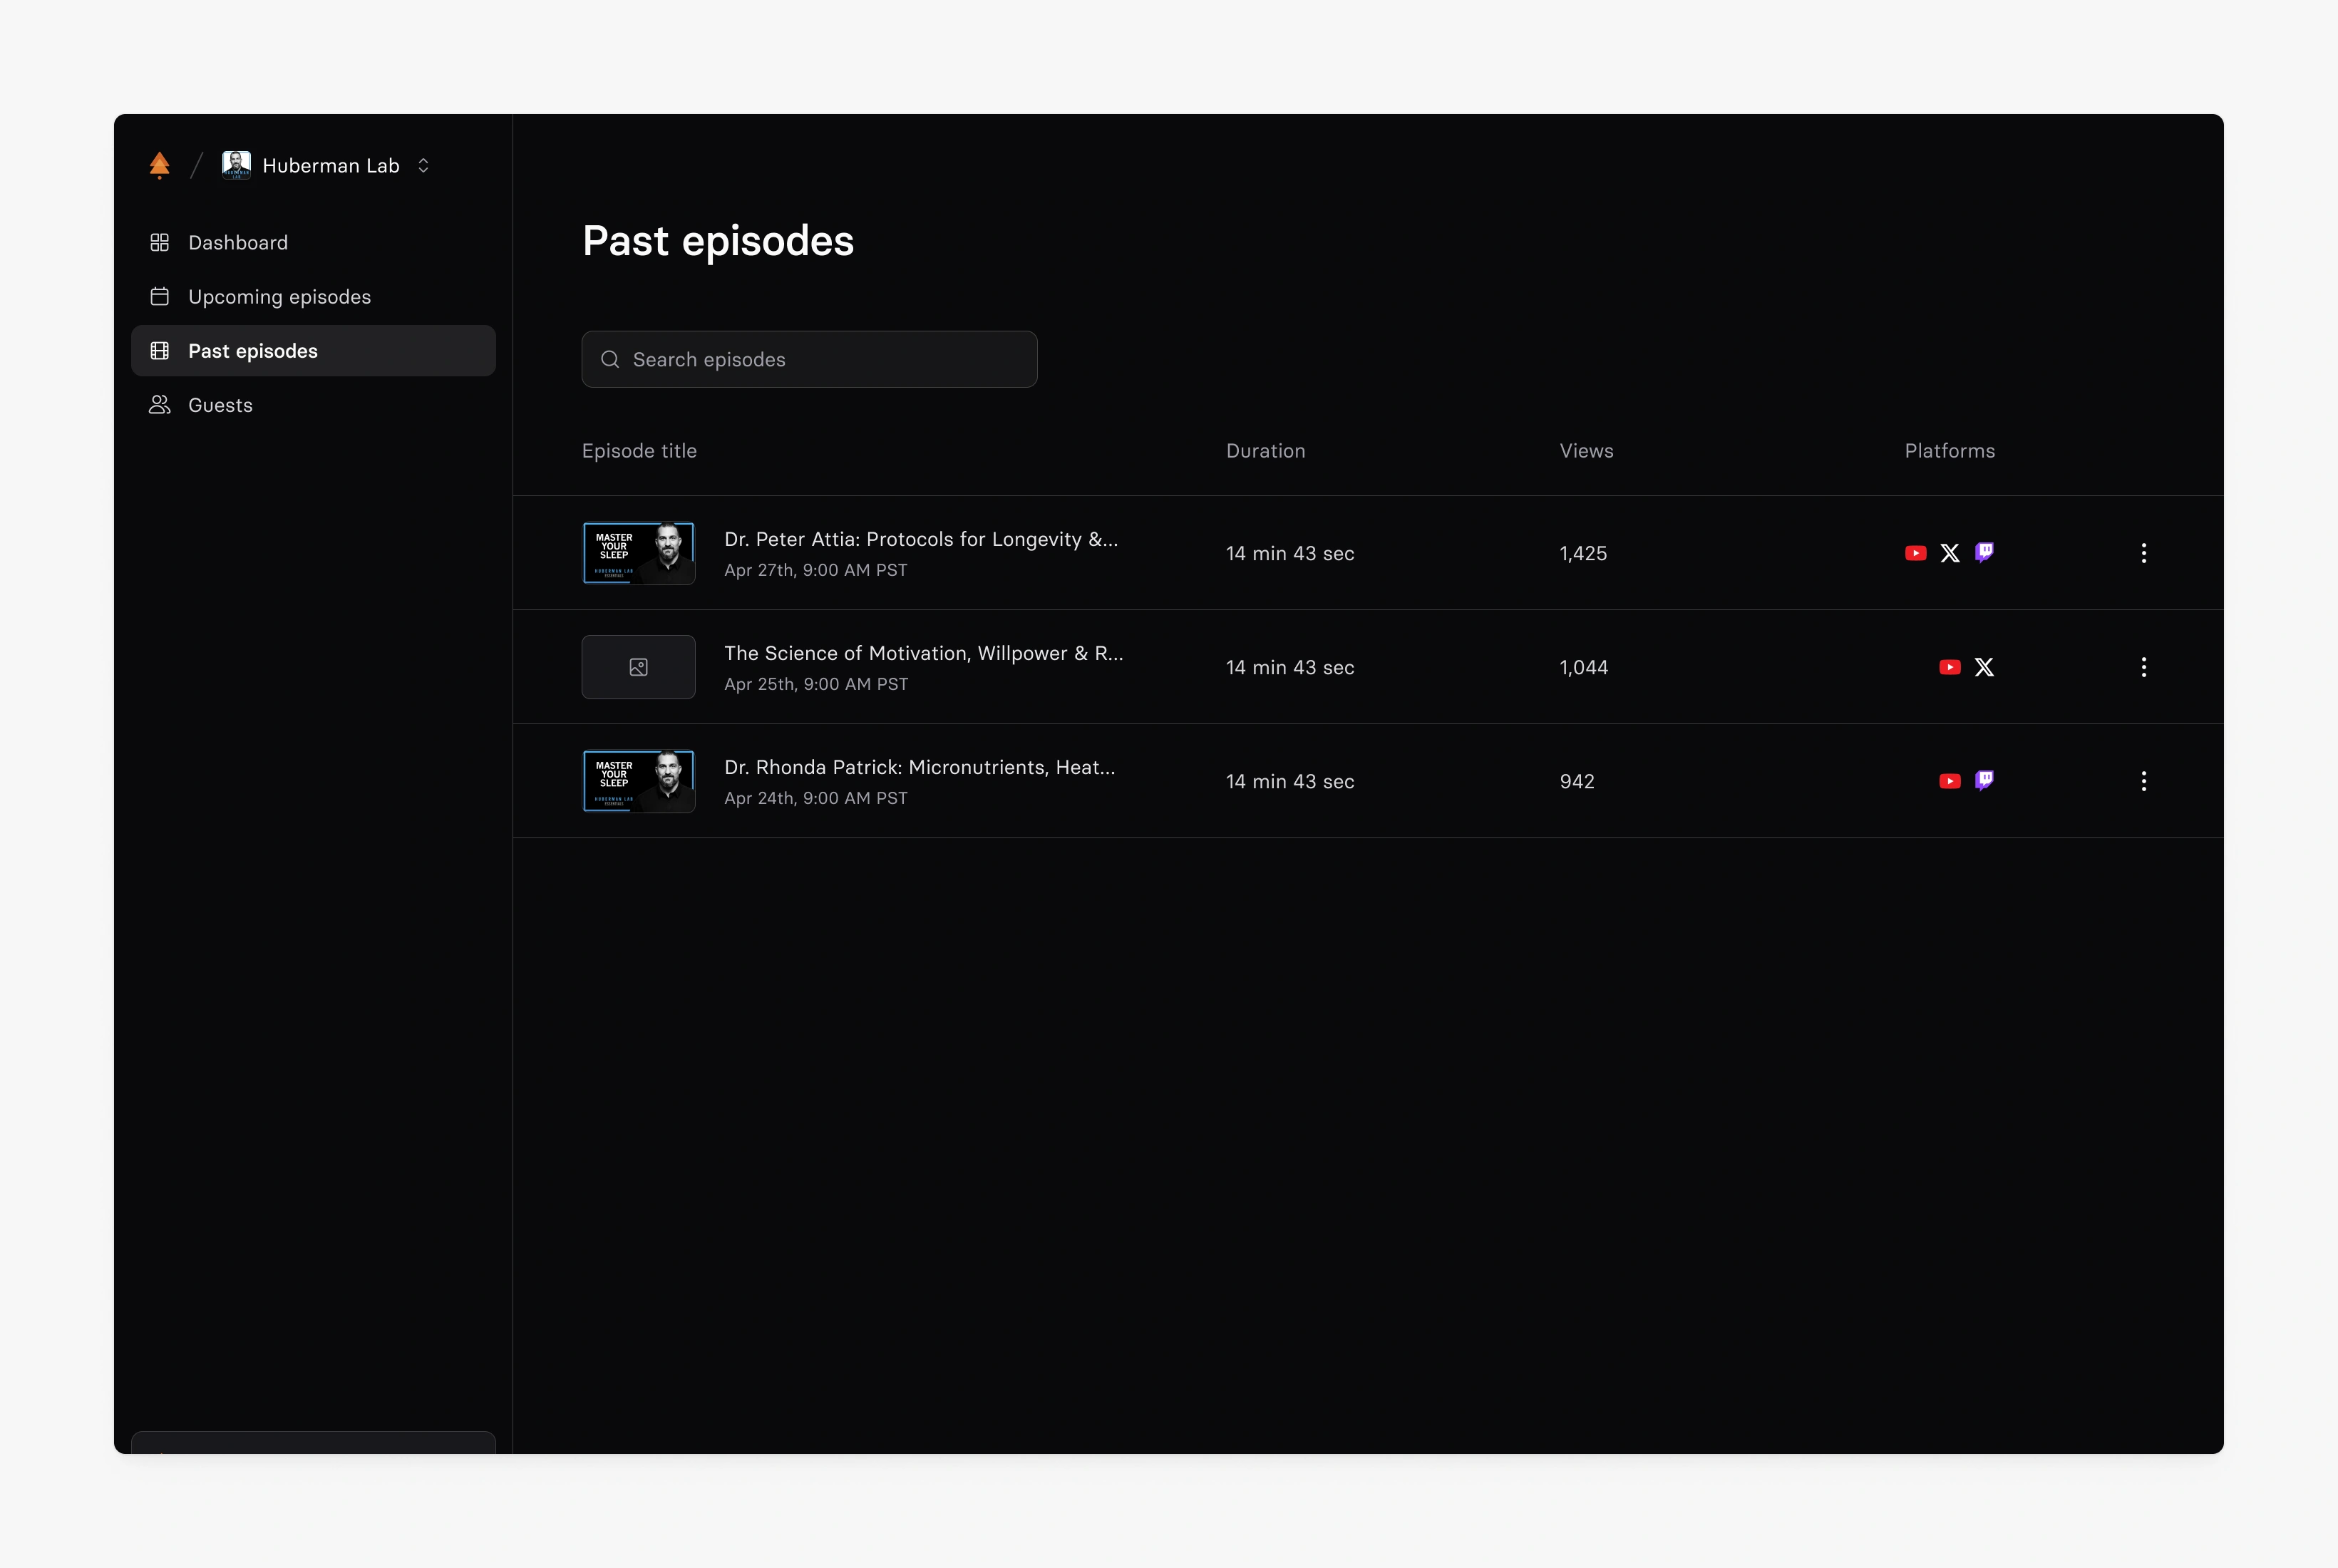Screen dimensions: 2338x1568
Task: Open the Guests section
Action: pos(313,405)
